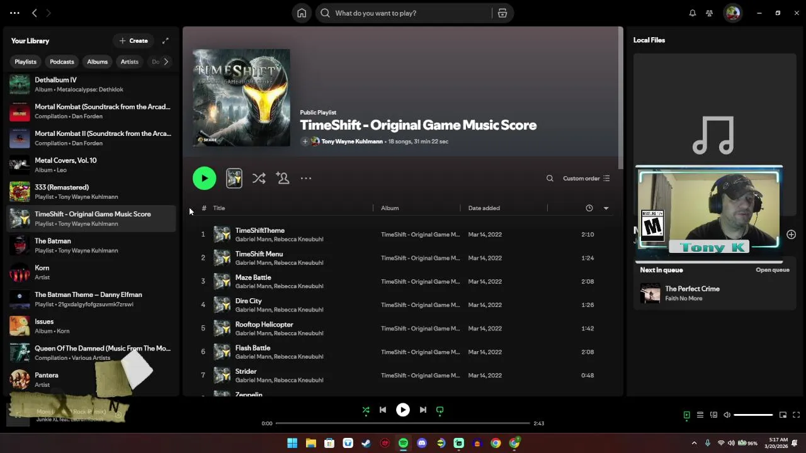Toggle shuffle for the TimeShift playlist
806x453 pixels.
[259, 178]
